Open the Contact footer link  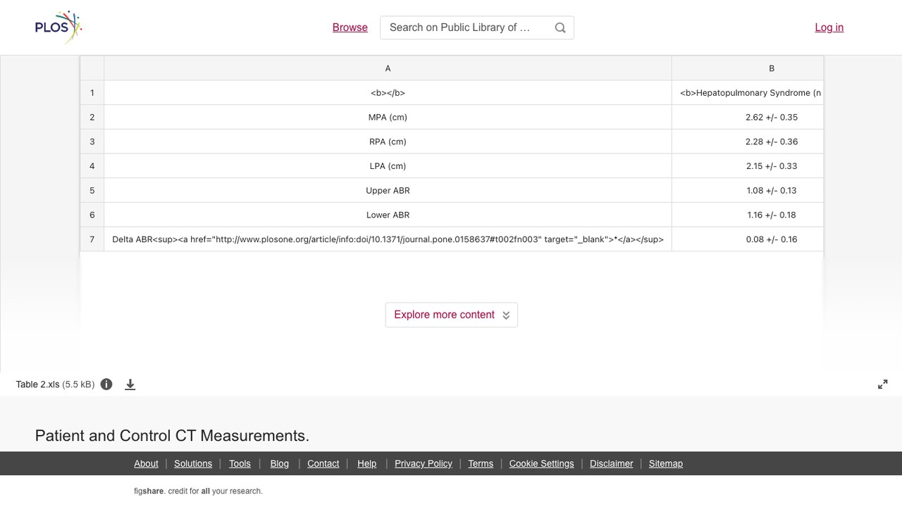pyautogui.click(x=323, y=463)
